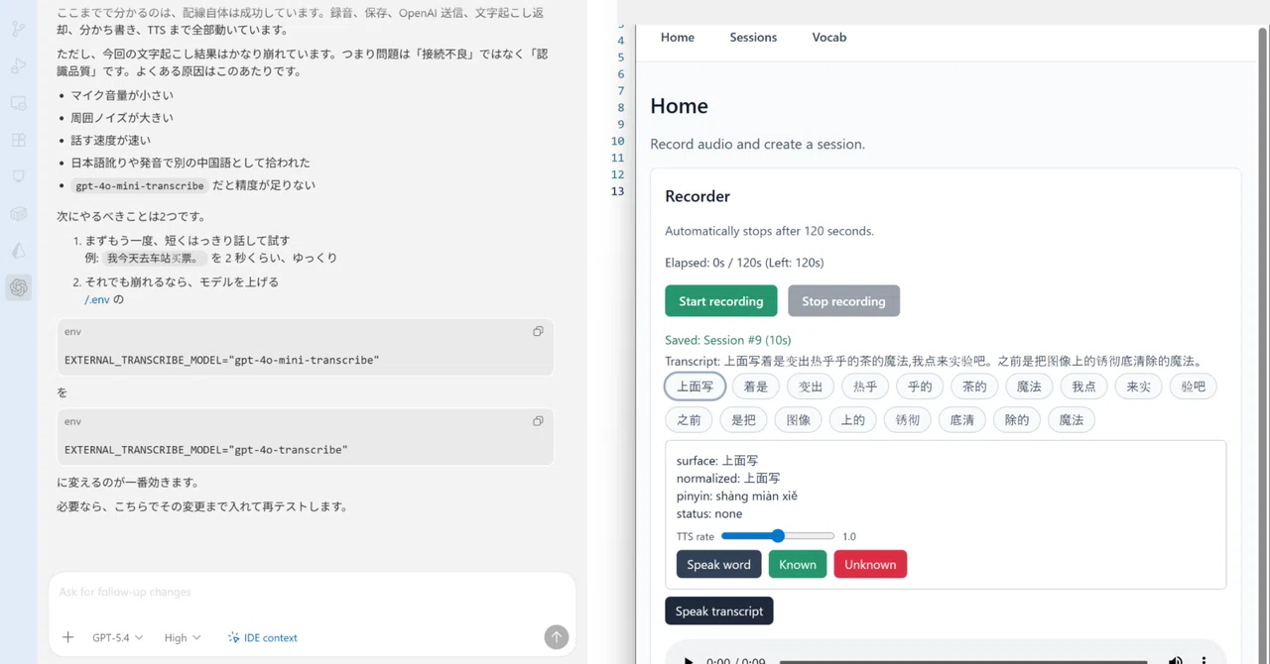1270x664 pixels.
Task: Click the cube-shaped icon in the activity bar
Action: pyautogui.click(x=19, y=213)
